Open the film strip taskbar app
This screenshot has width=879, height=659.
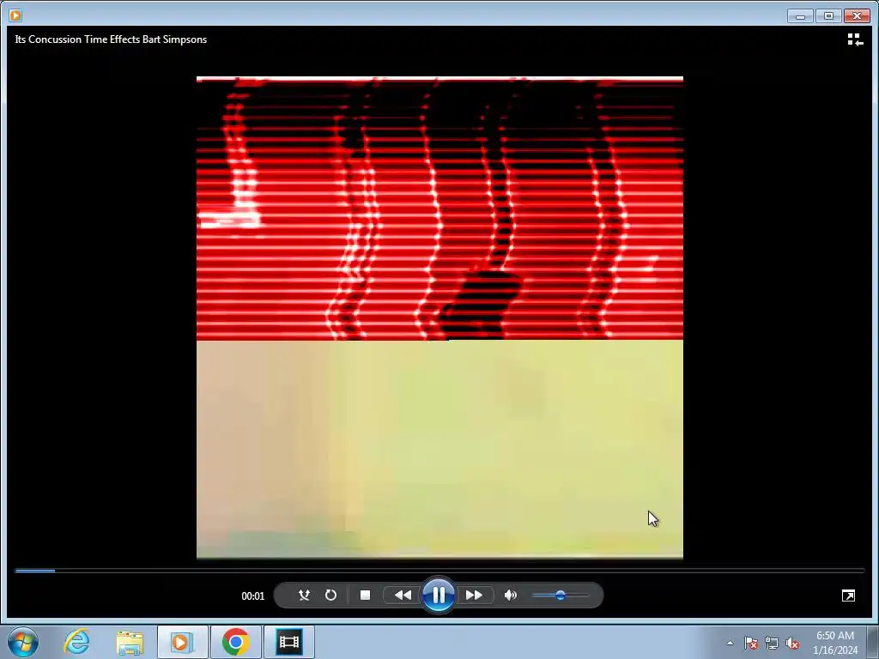288,642
